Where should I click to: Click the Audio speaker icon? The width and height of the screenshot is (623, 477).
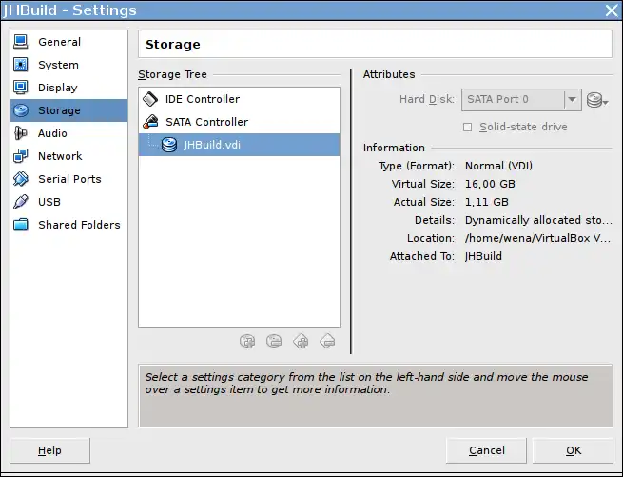pos(21,133)
